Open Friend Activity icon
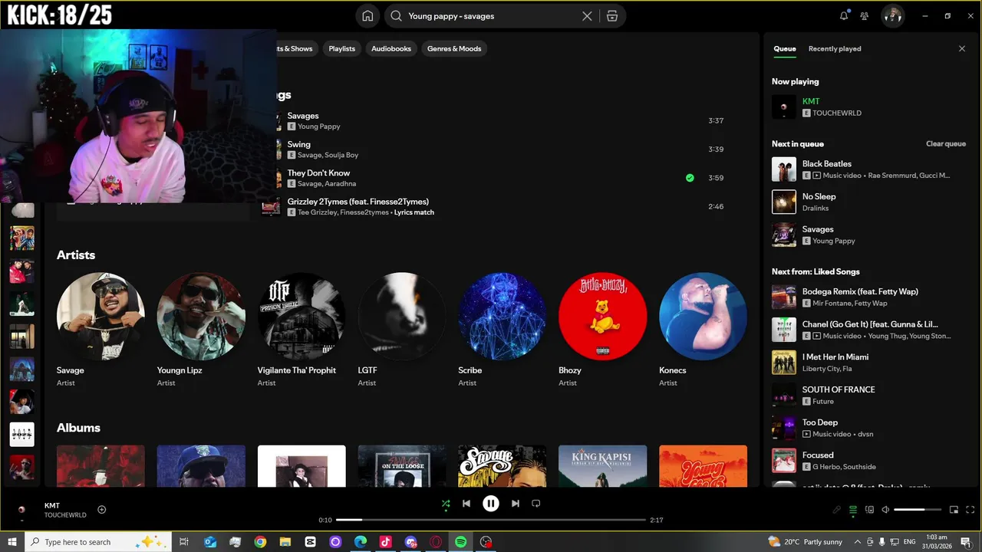Viewport: 982px width, 552px height. tap(865, 15)
